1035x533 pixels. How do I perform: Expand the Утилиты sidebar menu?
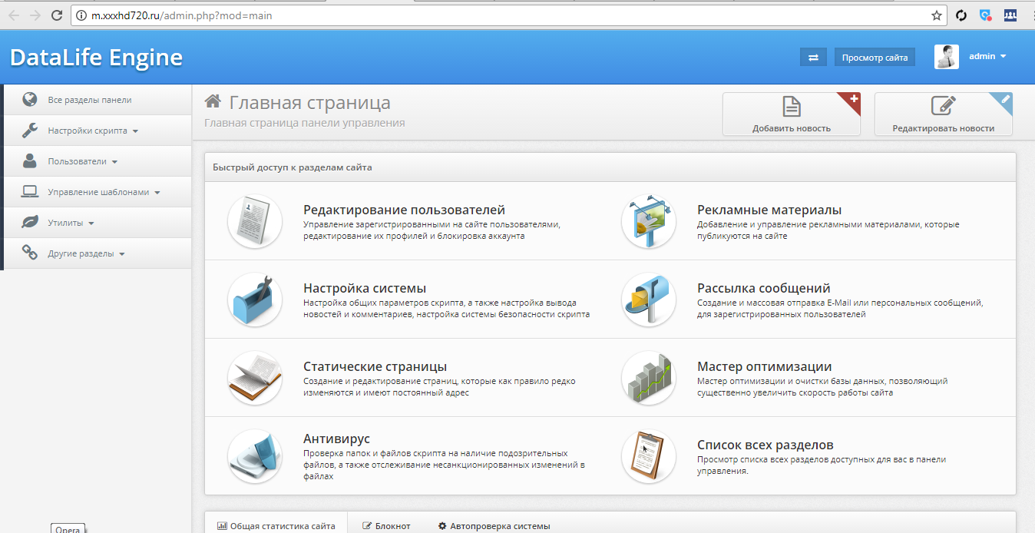pos(71,223)
